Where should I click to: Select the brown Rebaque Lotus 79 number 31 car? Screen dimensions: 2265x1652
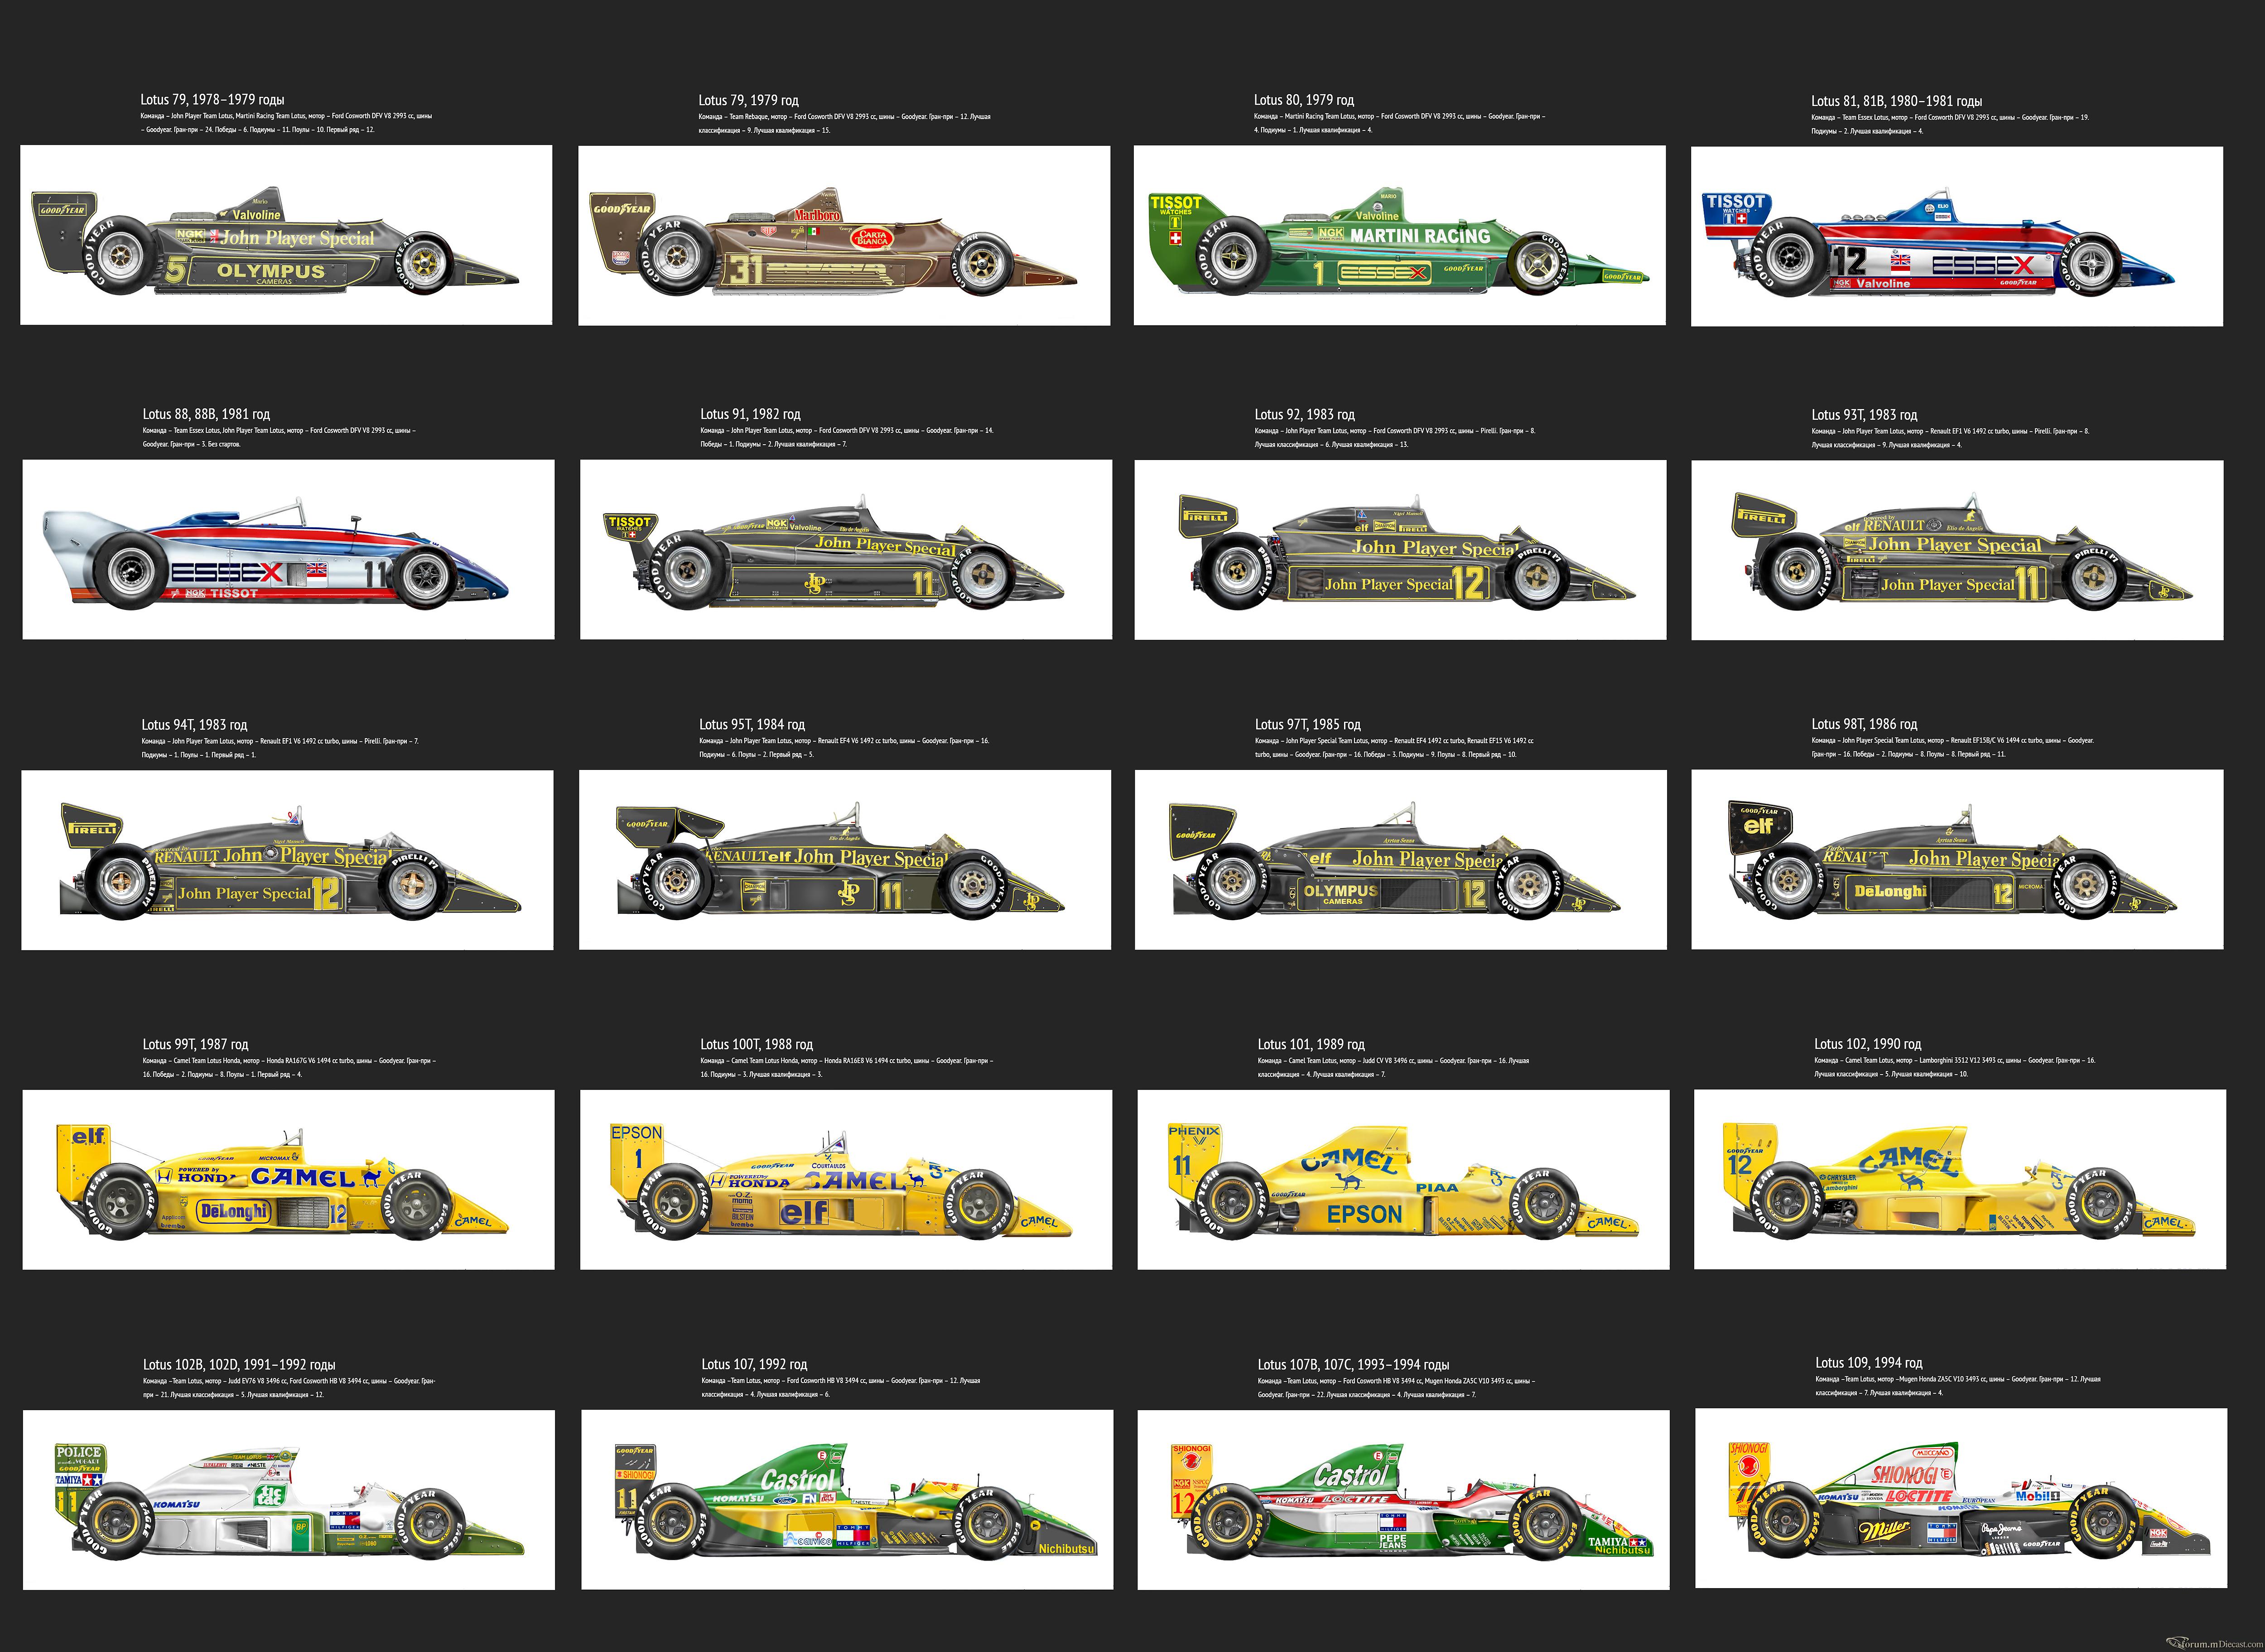click(844, 236)
